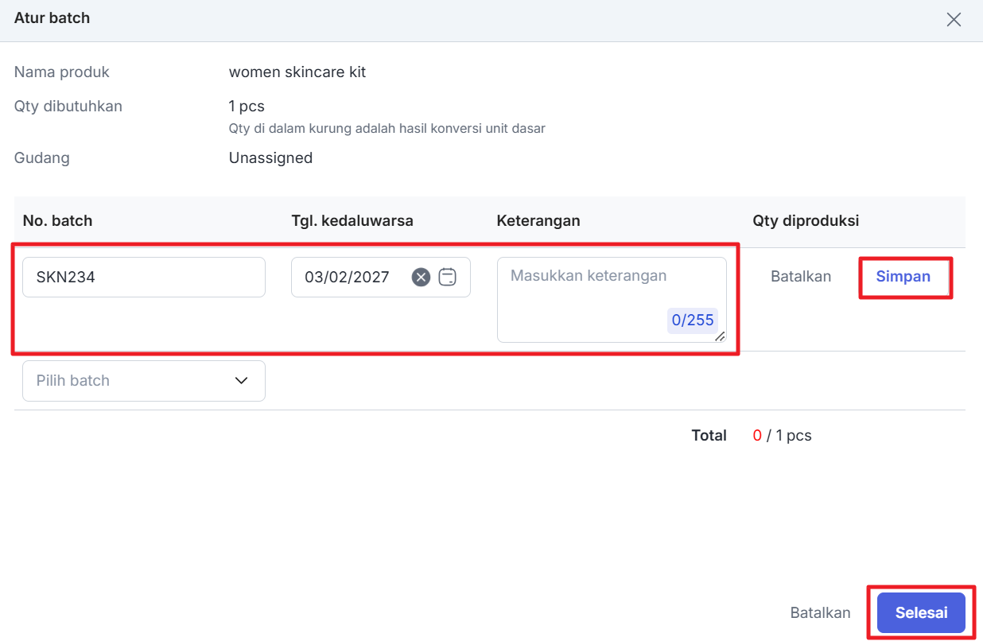Click the unit conversion note text
Image resolution: width=983 pixels, height=641 pixels.
pos(387,128)
